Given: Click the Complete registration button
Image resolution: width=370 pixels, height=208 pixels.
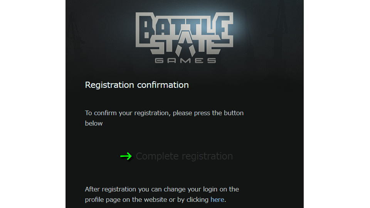Looking at the screenshot, I should [184, 156].
